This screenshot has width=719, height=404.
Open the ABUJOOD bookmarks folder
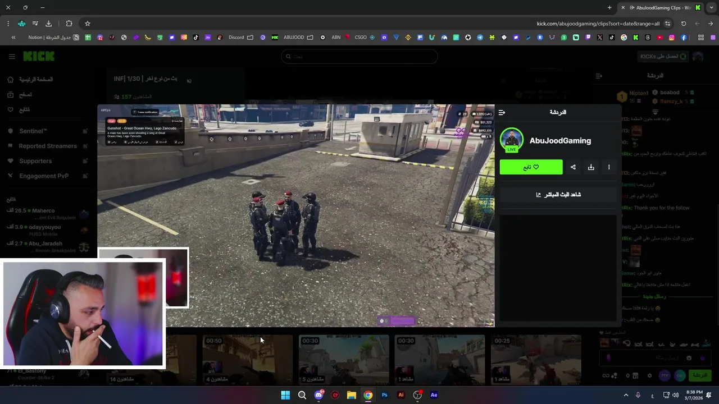click(x=298, y=38)
